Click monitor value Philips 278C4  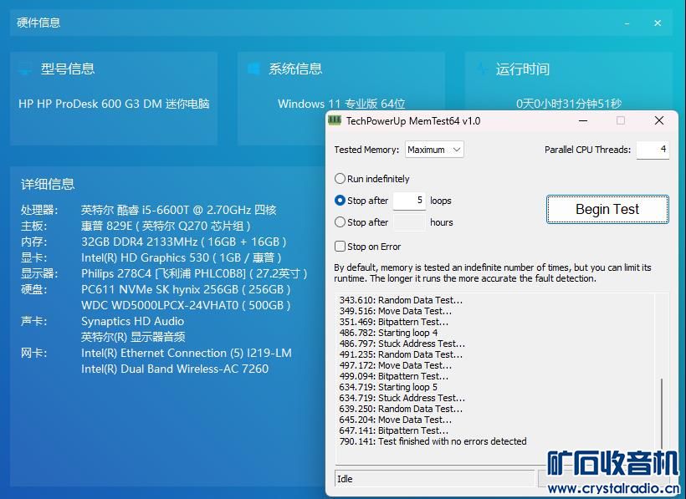click(194, 274)
